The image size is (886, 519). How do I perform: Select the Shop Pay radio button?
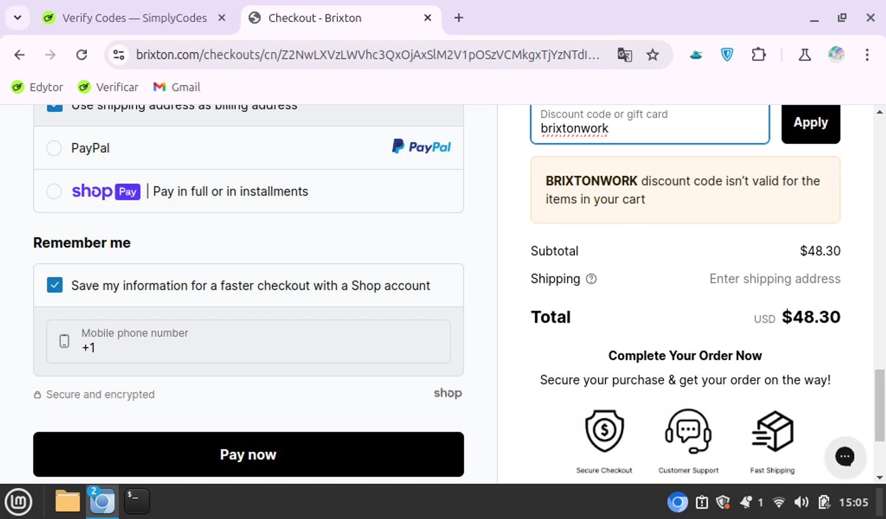point(54,191)
